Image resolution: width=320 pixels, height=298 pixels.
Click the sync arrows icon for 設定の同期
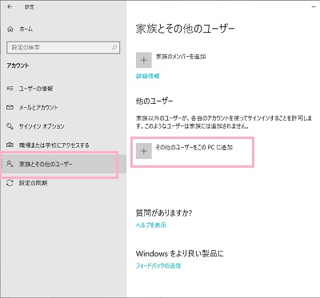[x=10, y=183]
